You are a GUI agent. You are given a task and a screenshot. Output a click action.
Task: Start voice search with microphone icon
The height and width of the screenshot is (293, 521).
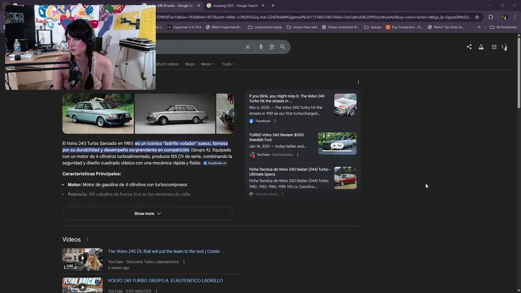coord(261,47)
